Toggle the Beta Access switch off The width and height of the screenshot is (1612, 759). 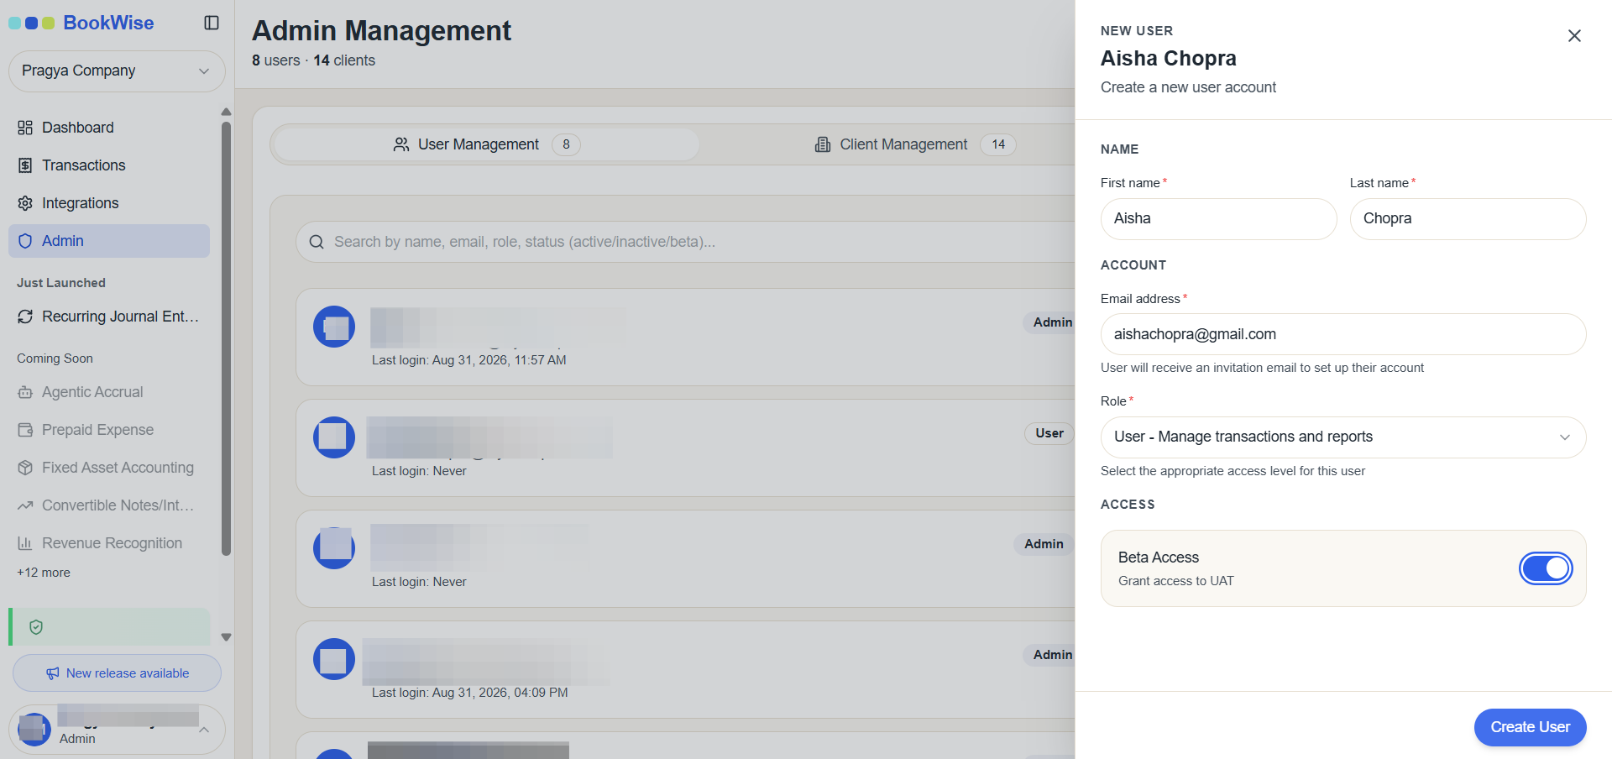(1546, 568)
